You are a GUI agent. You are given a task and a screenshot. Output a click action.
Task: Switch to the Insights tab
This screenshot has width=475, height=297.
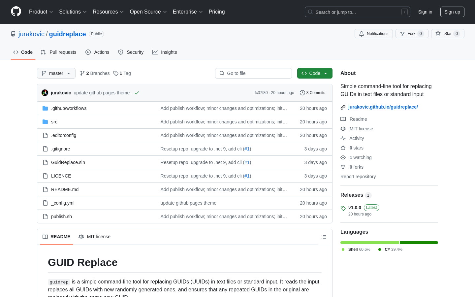[165, 52]
